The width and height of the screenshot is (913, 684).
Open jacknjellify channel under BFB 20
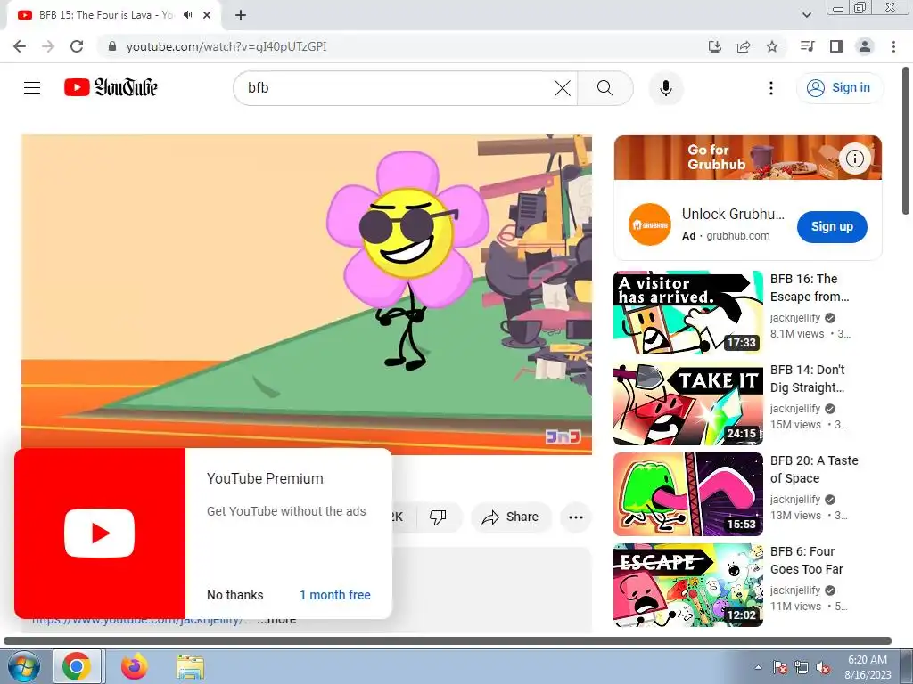pyautogui.click(x=794, y=499)
